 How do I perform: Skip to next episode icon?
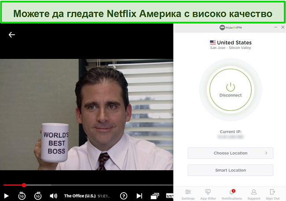point(139,196)
